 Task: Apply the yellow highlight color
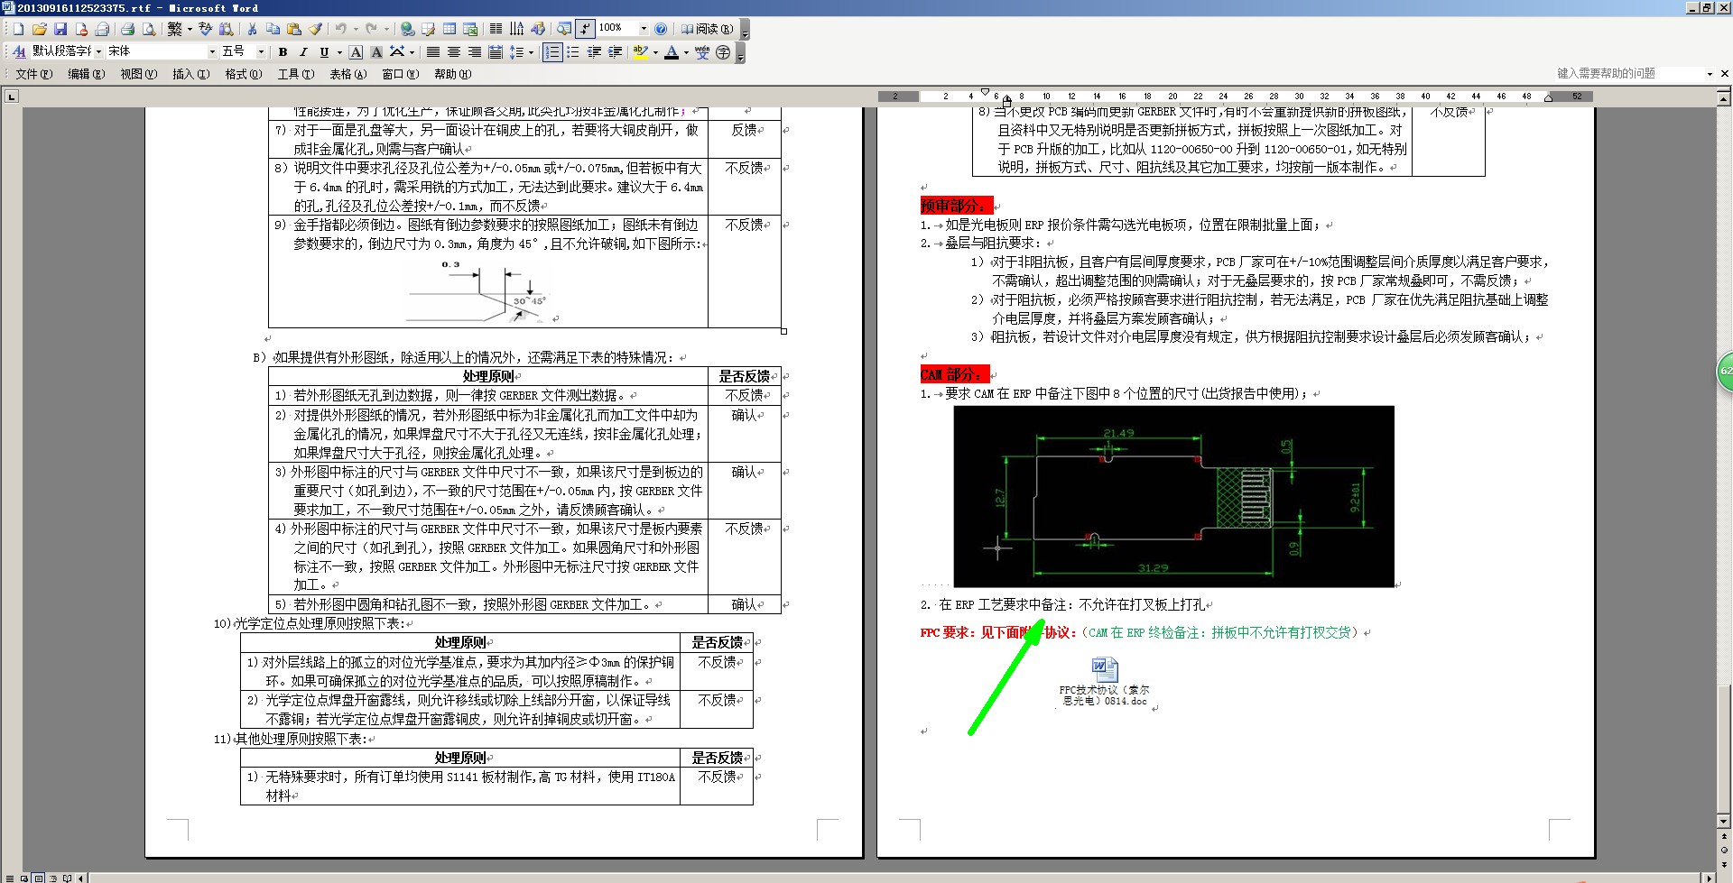(640, 52)
